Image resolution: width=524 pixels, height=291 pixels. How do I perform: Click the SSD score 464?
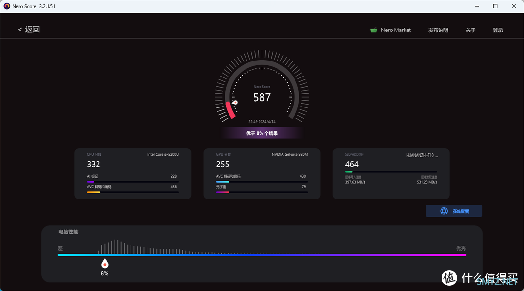(x=352, y=164)
